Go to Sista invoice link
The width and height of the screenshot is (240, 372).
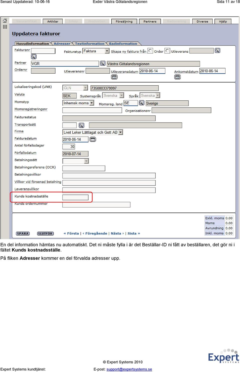tap(134, 233)
